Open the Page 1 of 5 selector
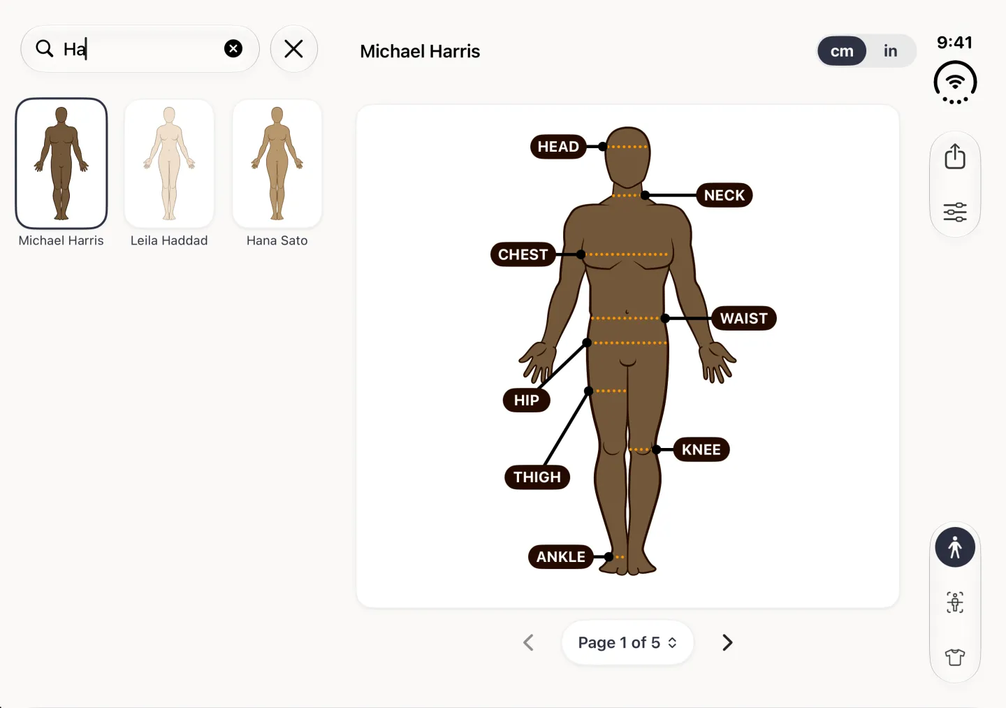The image size is (1006, 708). point(627,642)
